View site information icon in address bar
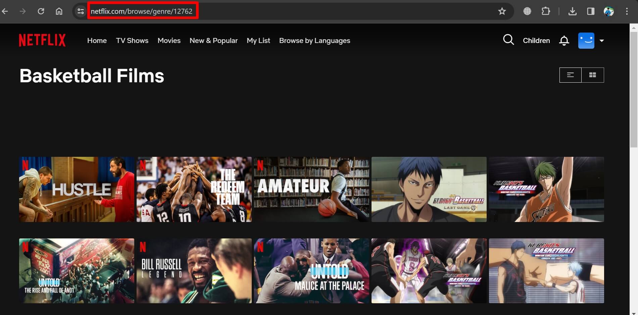 pyautogui.click(x=81, y=11)
